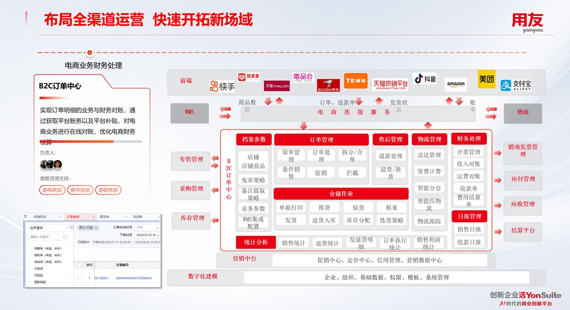This screenshot has height=310, width=570.
Task: Click the 应付管理 box
Action: coord(523,180)
